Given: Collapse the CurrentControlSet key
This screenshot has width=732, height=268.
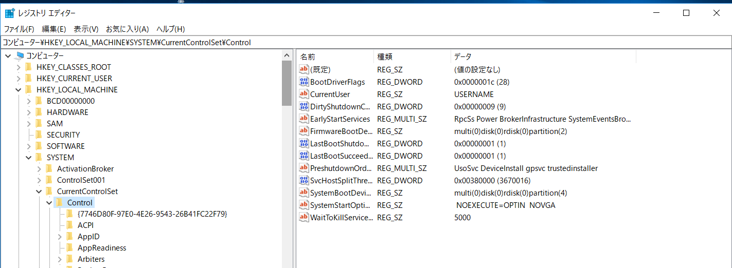Looking at the screenshot, I should [39, 192].
